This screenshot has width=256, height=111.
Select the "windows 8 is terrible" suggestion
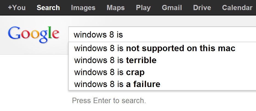115,60
